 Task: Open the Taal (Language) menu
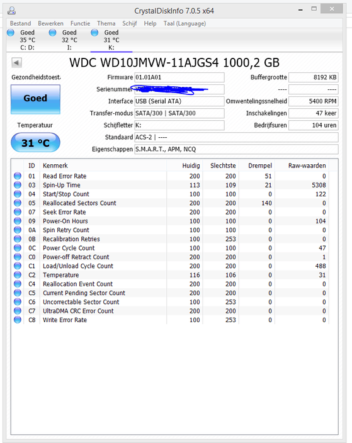coord(185,23)
